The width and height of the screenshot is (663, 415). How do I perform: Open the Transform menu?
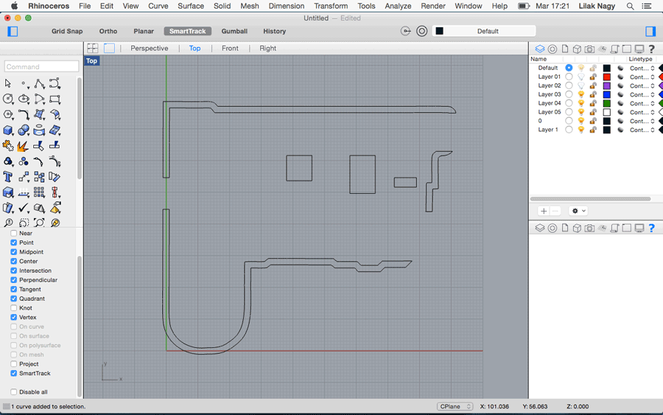(331, 7)
